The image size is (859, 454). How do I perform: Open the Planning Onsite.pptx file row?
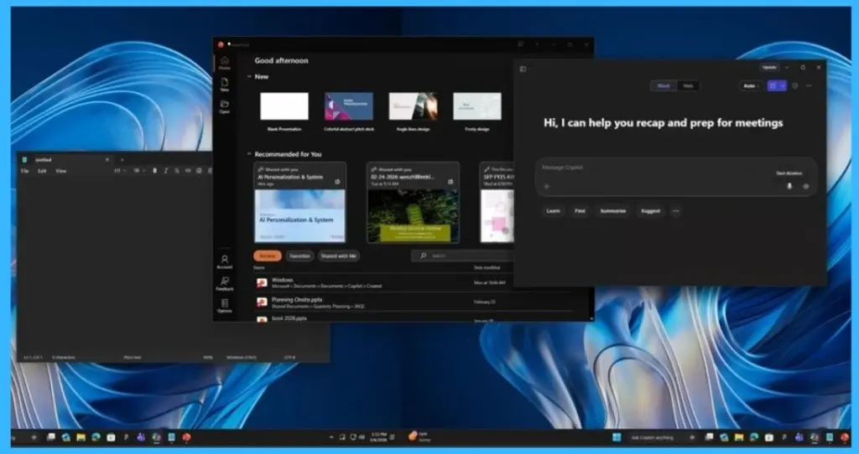pyautogui.click(x=414, y=302)
